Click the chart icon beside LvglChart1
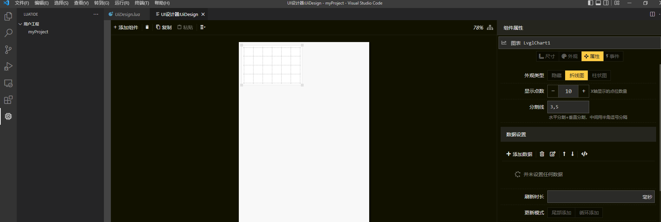The width and height of the screenshot is (661, 222). click(x=504, y=43)
